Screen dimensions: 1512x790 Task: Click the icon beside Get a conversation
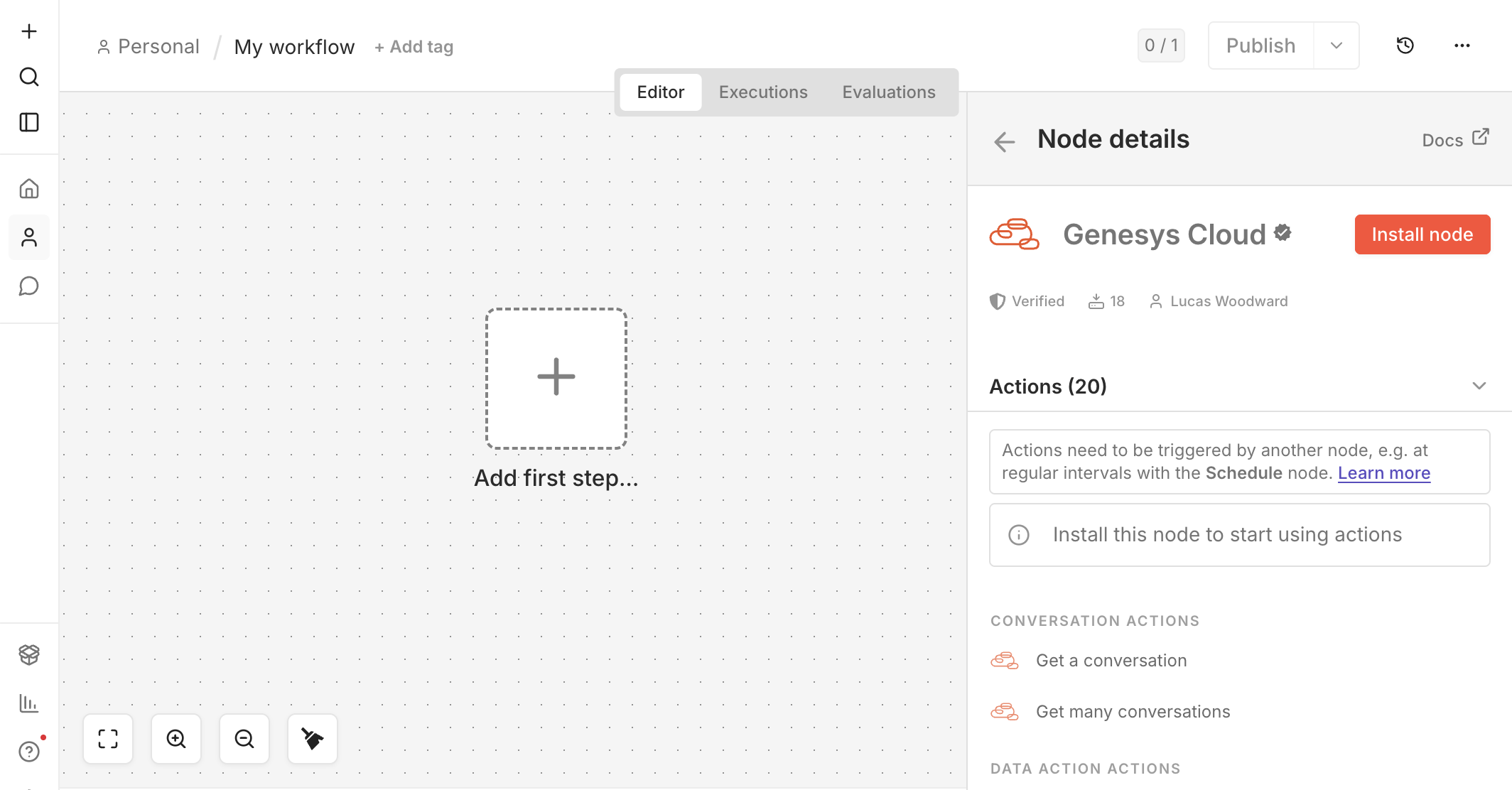[1005, 661]
